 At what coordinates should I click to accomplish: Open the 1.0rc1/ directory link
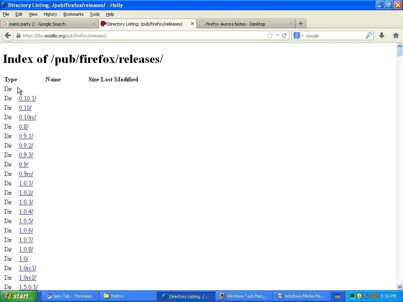click(28, 268)
